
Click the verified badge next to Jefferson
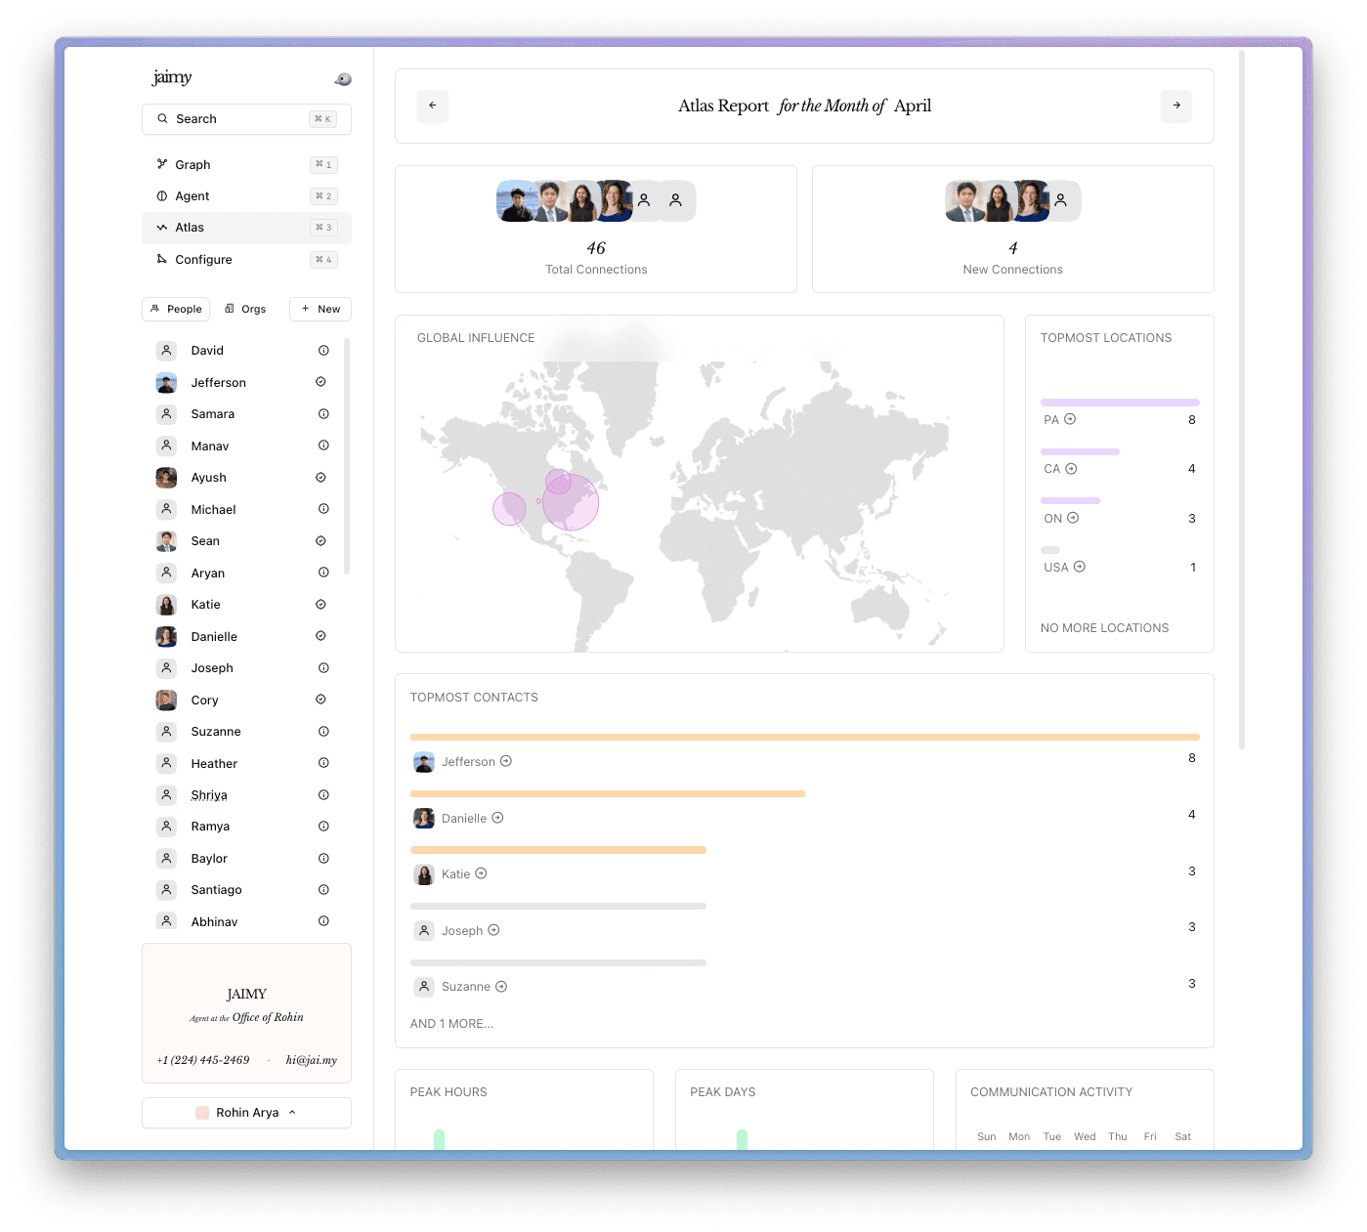pyautogui.click(x=320, y=382)
